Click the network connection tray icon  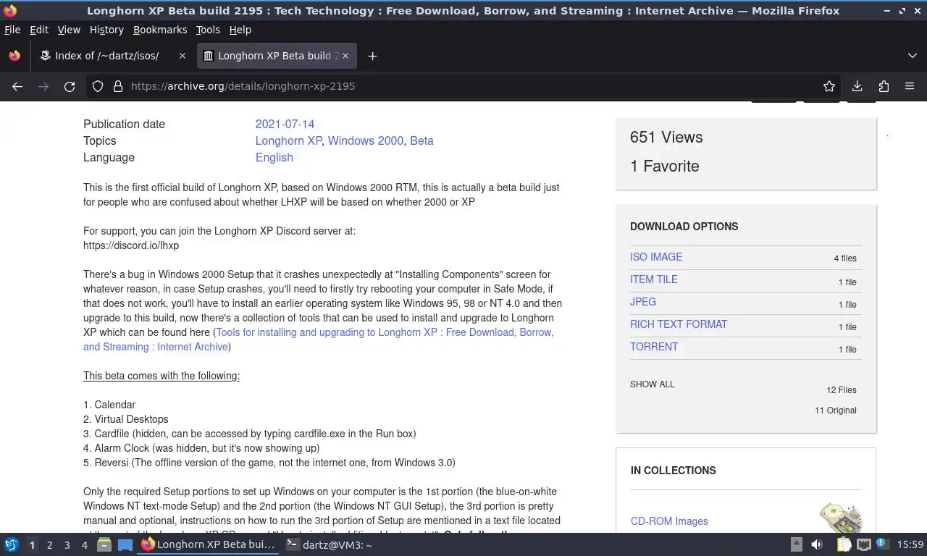coord(864,544)
